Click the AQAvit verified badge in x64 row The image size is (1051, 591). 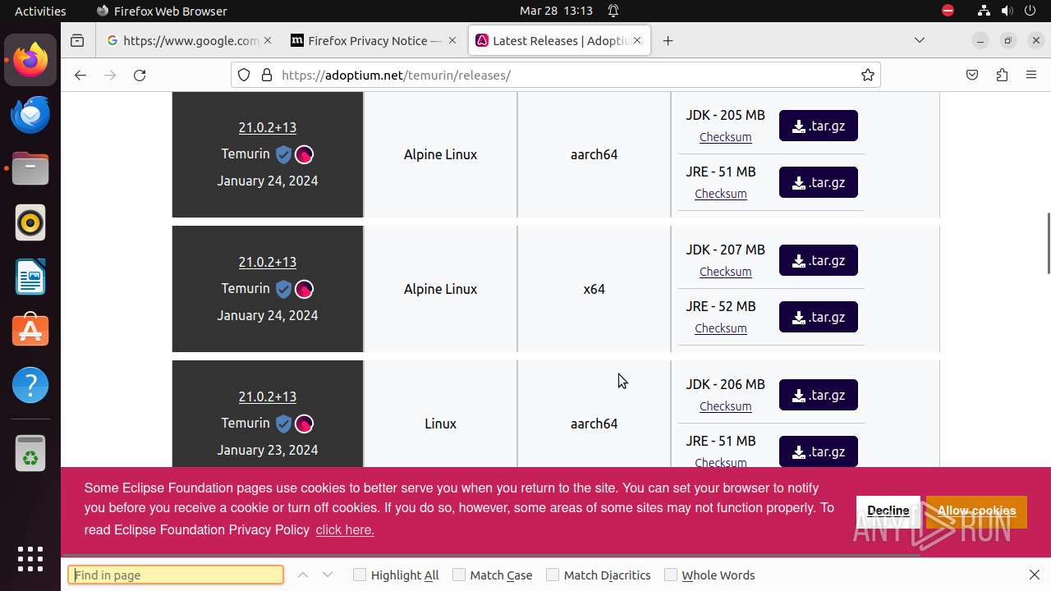tap(304, 289)
